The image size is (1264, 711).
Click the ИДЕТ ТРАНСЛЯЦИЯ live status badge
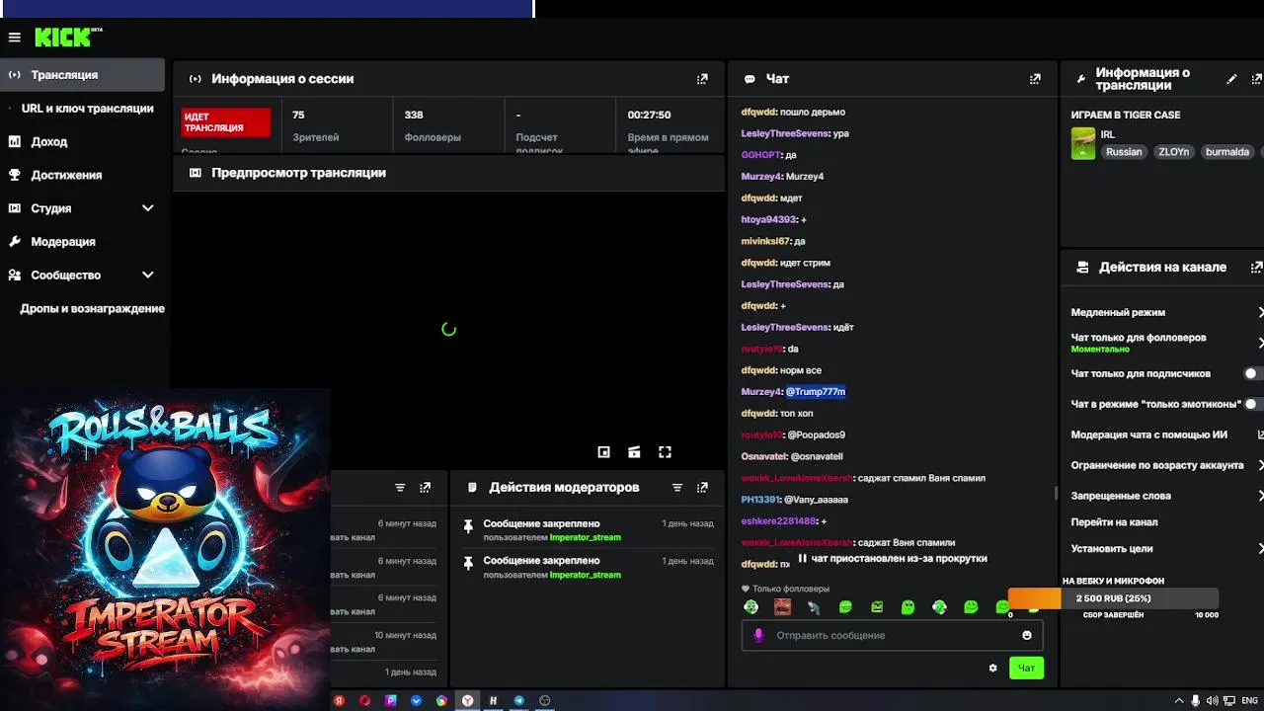pos(225,122)
